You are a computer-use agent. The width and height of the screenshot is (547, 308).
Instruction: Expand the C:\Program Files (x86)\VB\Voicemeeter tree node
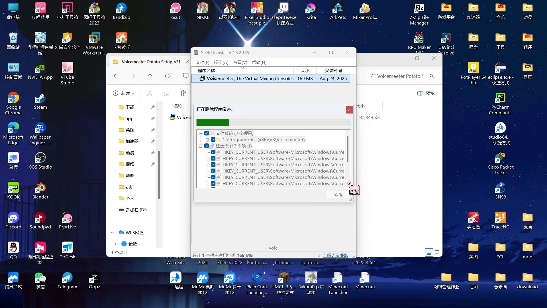click(x=207, y=139)
